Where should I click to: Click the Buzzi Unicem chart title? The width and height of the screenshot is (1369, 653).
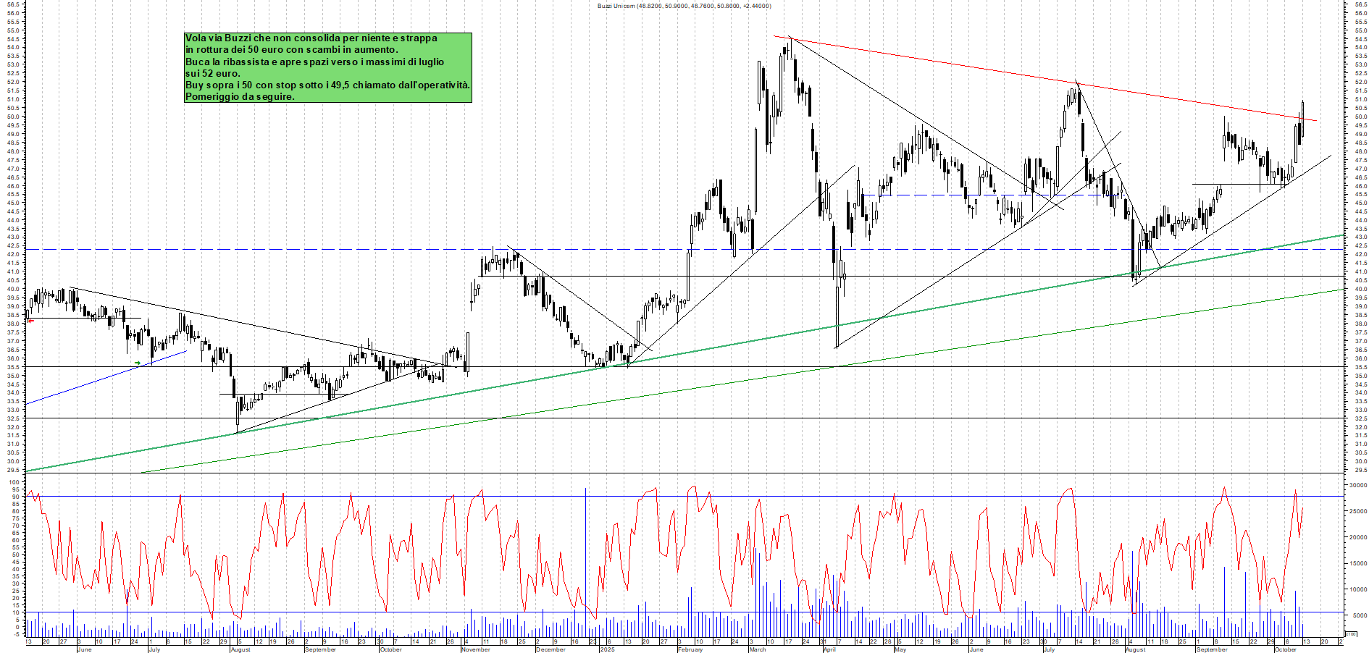[x=683, y=6]
